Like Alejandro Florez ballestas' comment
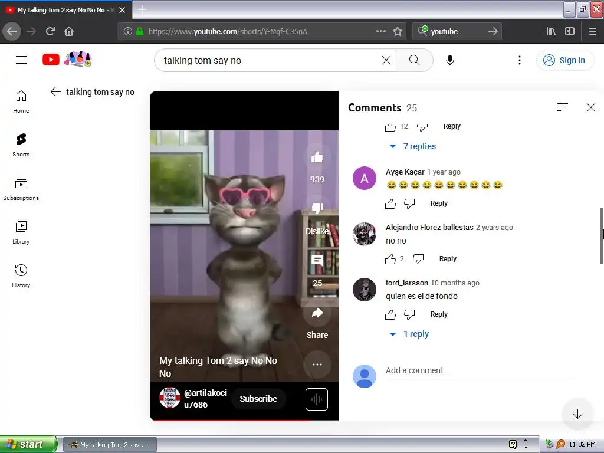The height and width of the screenshot is (453, 604). 390,259
